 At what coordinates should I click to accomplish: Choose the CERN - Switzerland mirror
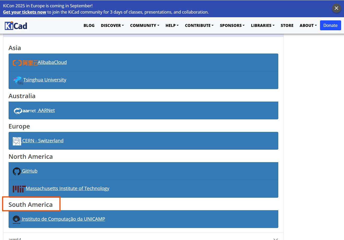tap(43, 141)
